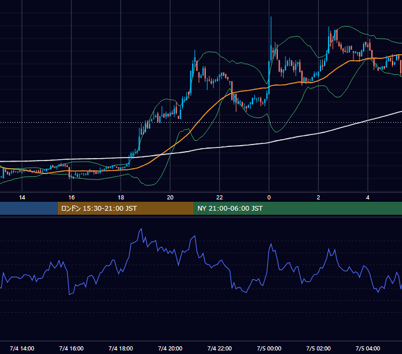Screen dimensions: 402x354
Task: Click the hour label 16 on price chart axis
Action: (x=72, y=198)
